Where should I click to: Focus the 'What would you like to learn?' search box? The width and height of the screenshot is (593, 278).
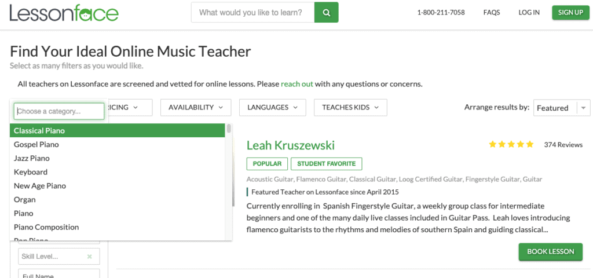coord(252,13)
